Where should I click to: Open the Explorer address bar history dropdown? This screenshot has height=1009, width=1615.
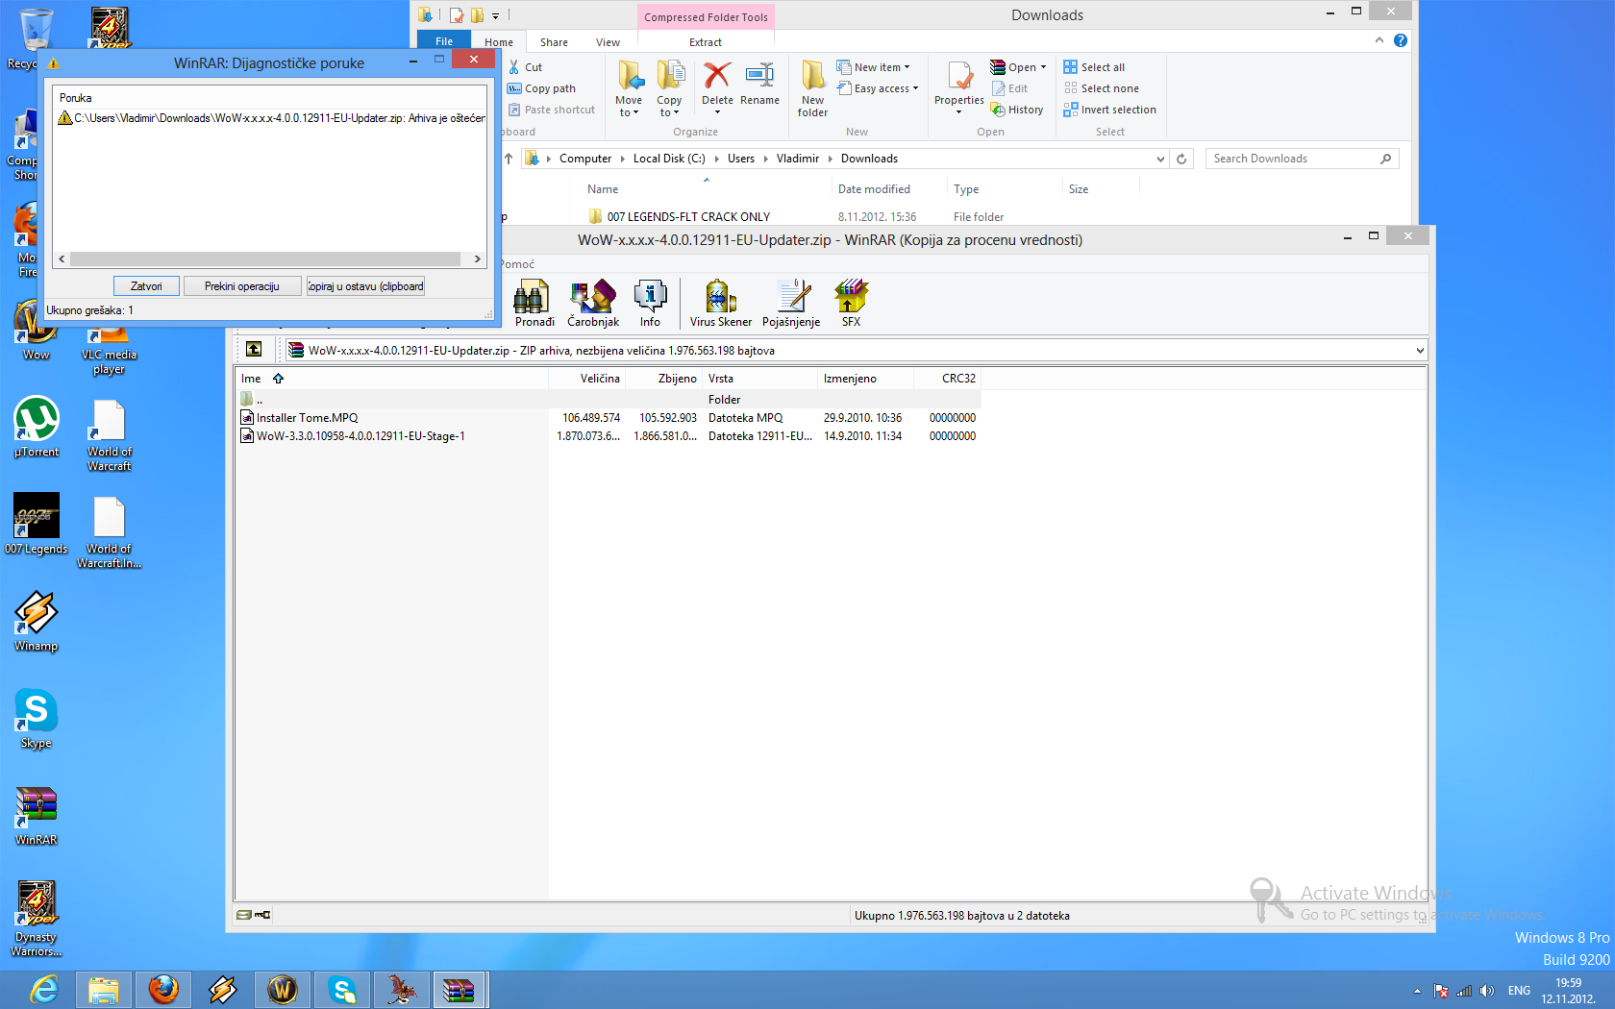coord(1160,159)
